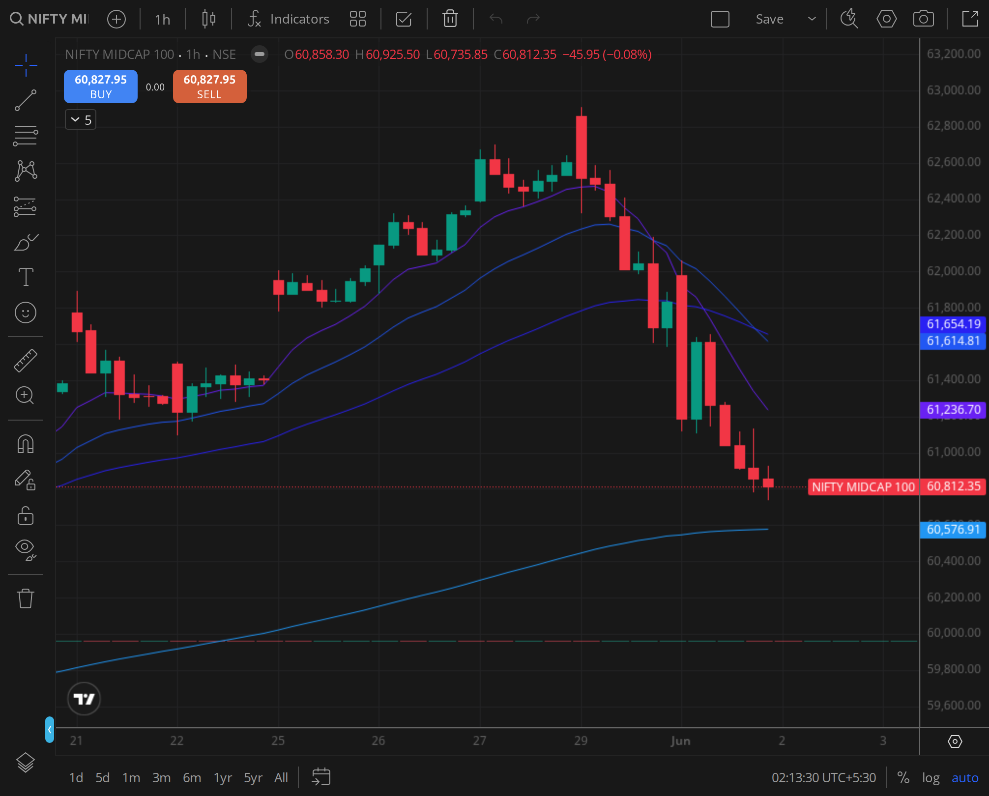Screen dimensions: 989x796
Task: Open chart in fullscreen popup
Action: (970, 19)
